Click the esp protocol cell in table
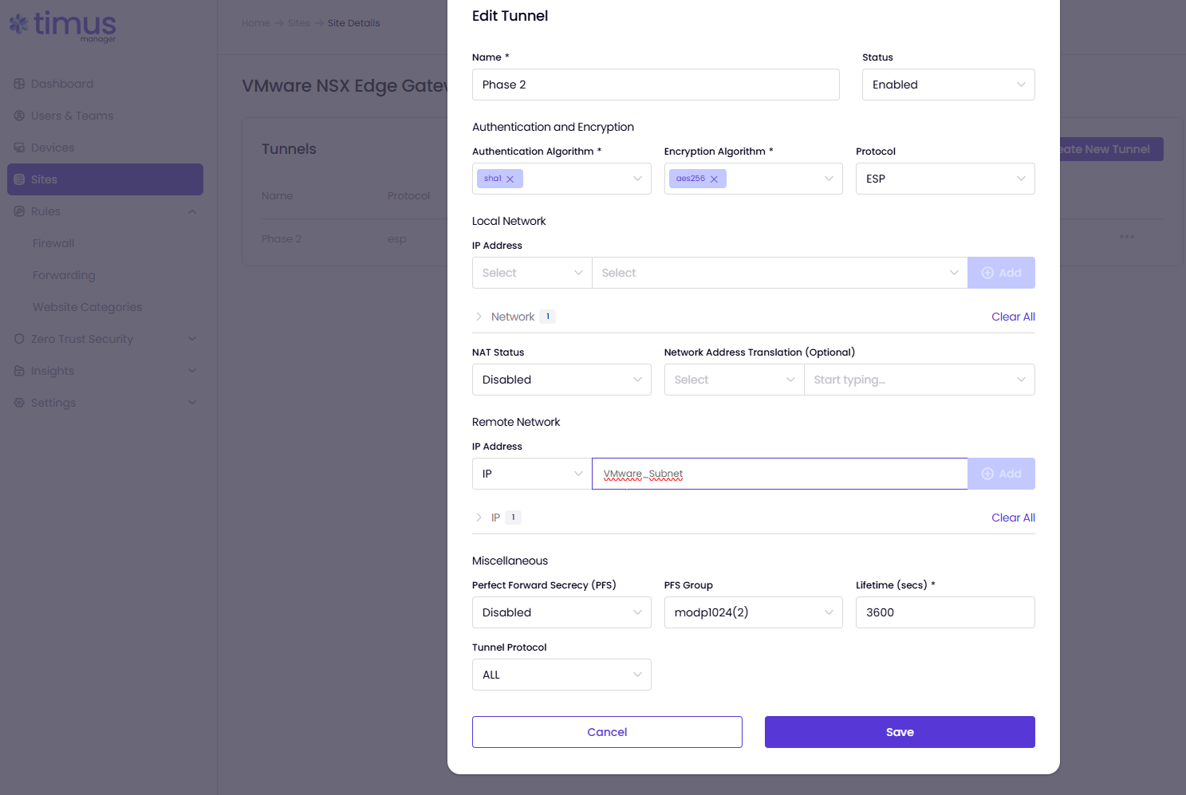Viewport: 1186px width, 795px height. [397, 238]
